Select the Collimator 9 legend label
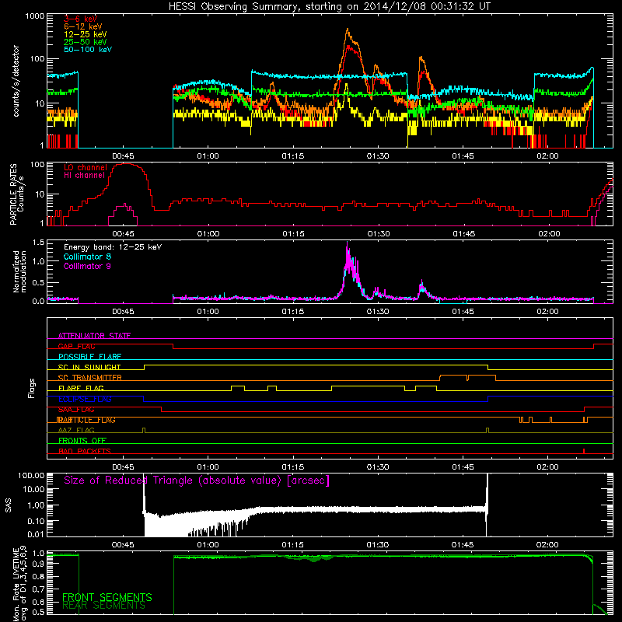 pyautogui.click(x=87, y=266)
